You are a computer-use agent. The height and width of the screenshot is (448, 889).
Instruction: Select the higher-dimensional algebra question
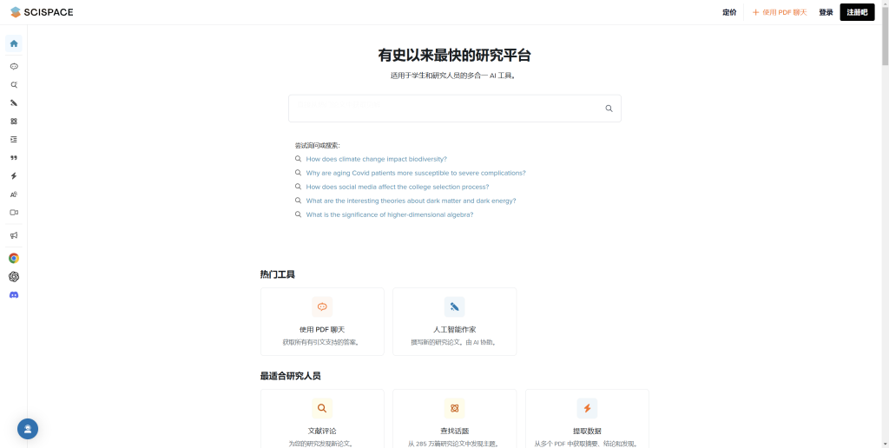tap(390, 214)
